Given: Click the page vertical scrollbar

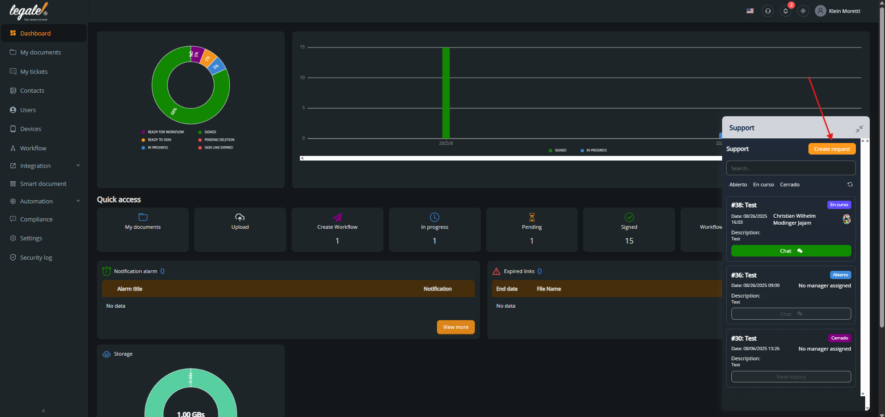Looking at the screenshot, I should (882, 167).
